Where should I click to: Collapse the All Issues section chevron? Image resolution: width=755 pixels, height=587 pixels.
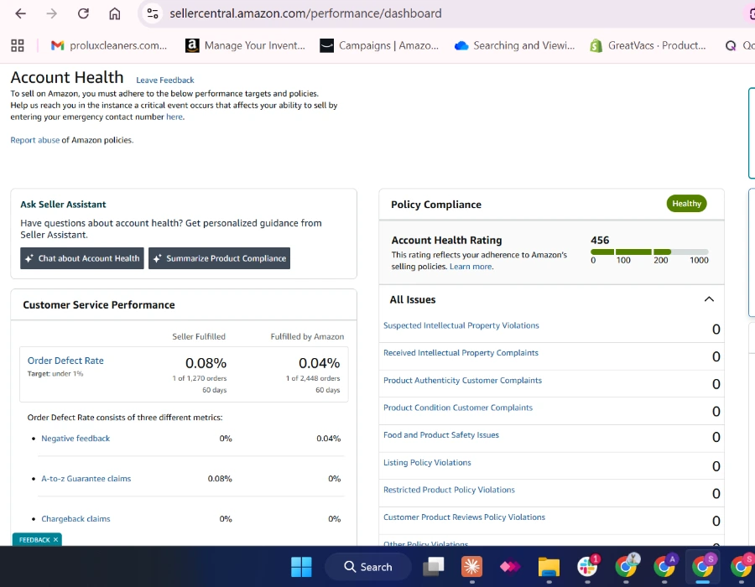(709, 299)
